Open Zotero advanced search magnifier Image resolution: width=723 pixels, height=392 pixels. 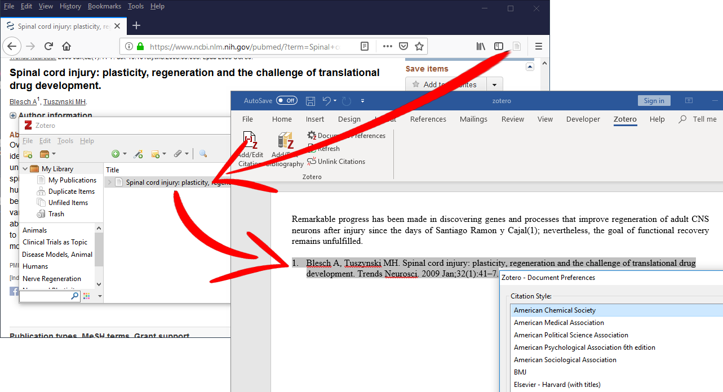(x=203, y=154)
